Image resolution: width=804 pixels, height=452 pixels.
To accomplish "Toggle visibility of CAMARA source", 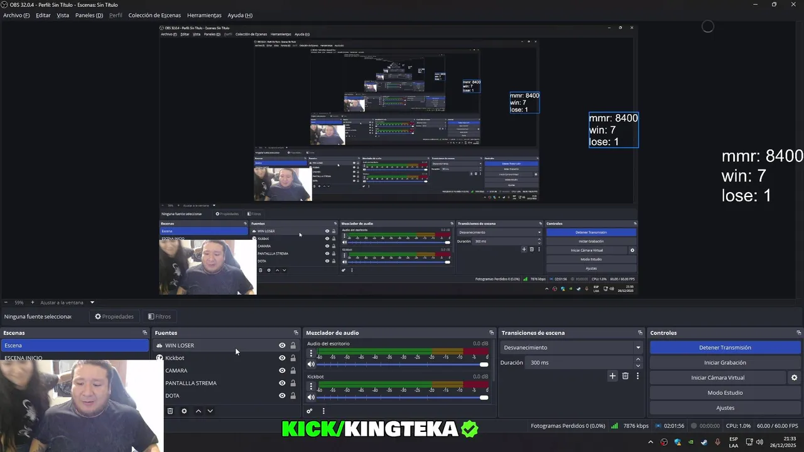I will pos(282,370).
